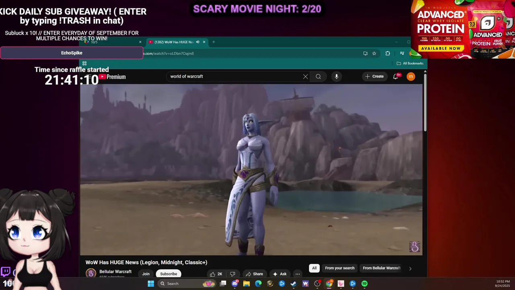Click the Bellular Warcraft channel avatar
This screenshot has width=515, height=290.
tap(91, 273)
